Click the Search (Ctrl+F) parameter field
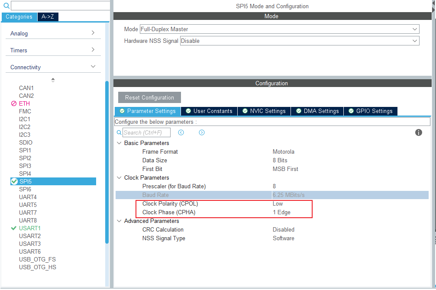Viewport: 436px width, 290px height. tap(146, 132)
